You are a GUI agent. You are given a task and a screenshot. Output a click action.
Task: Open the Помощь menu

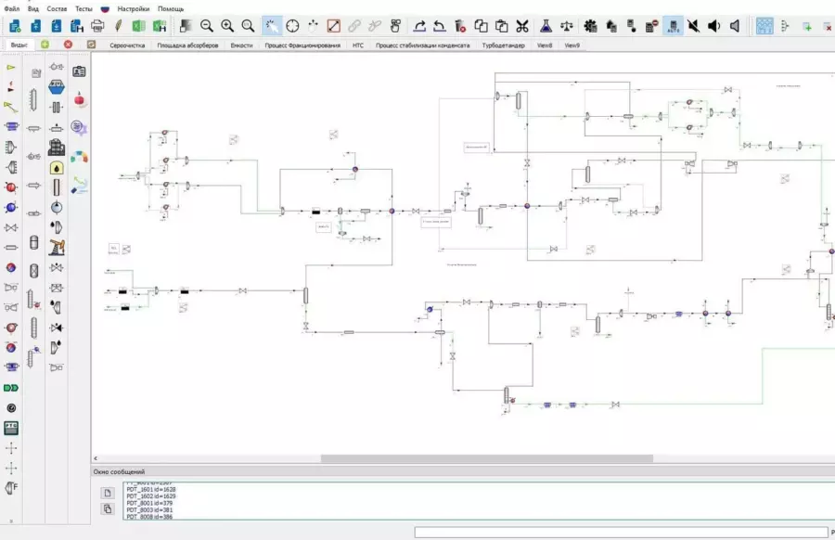click(x=171, y=9)
